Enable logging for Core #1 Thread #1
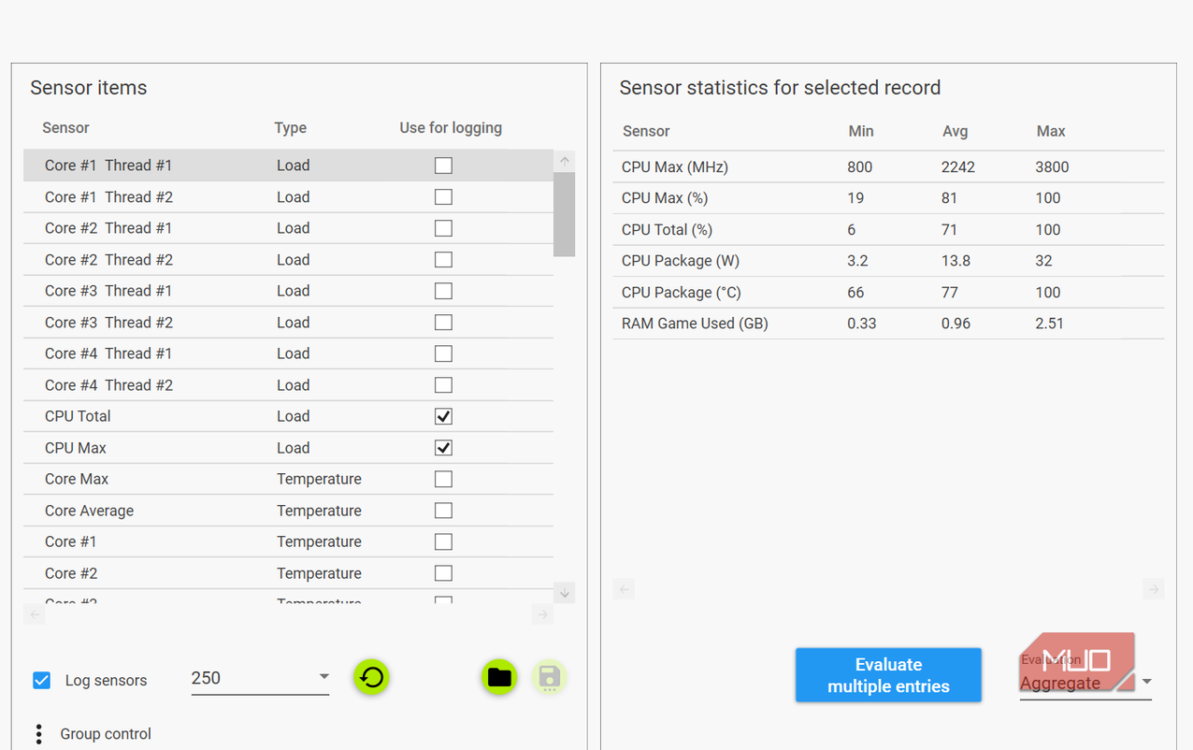1193x750 pixels. (443, 166)
